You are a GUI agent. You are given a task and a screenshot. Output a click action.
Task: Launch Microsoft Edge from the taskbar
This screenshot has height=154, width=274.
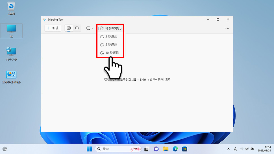click(175, 149)
